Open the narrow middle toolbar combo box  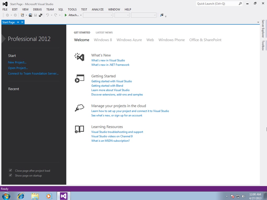[122, 15]
